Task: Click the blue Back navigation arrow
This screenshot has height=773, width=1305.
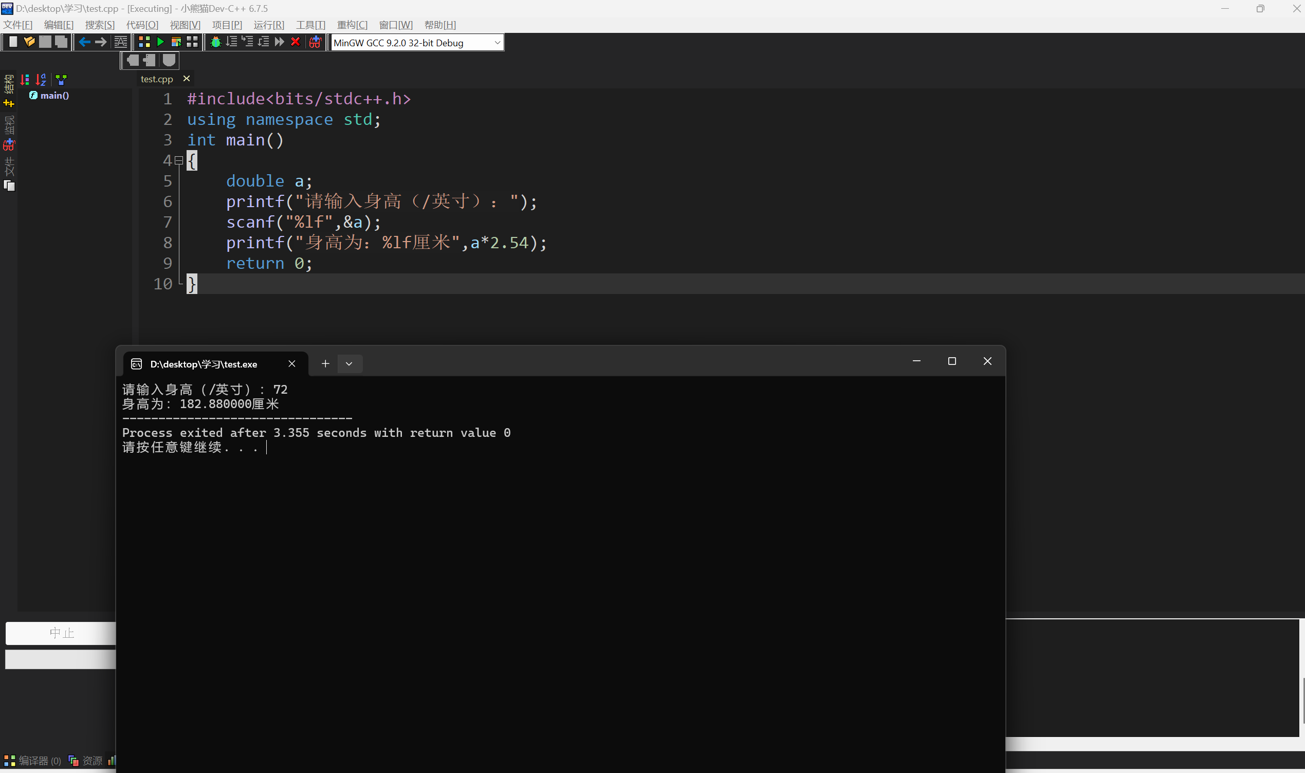Action: coord(84,42)
